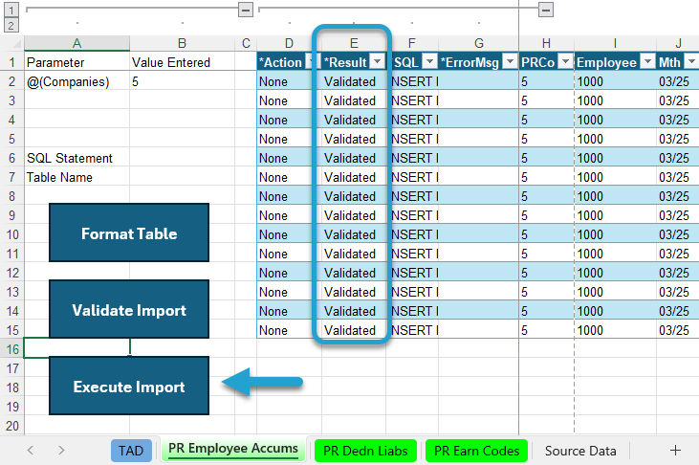Image resolution: width=699 pixels, height=465 pixels.
Task: Click 'Validated' in row 2
Action: [x=354, y=81]
